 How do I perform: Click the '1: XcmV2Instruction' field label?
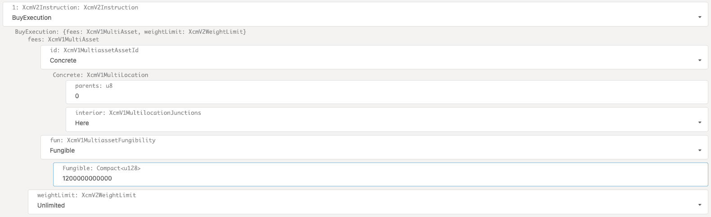point(75,8)
